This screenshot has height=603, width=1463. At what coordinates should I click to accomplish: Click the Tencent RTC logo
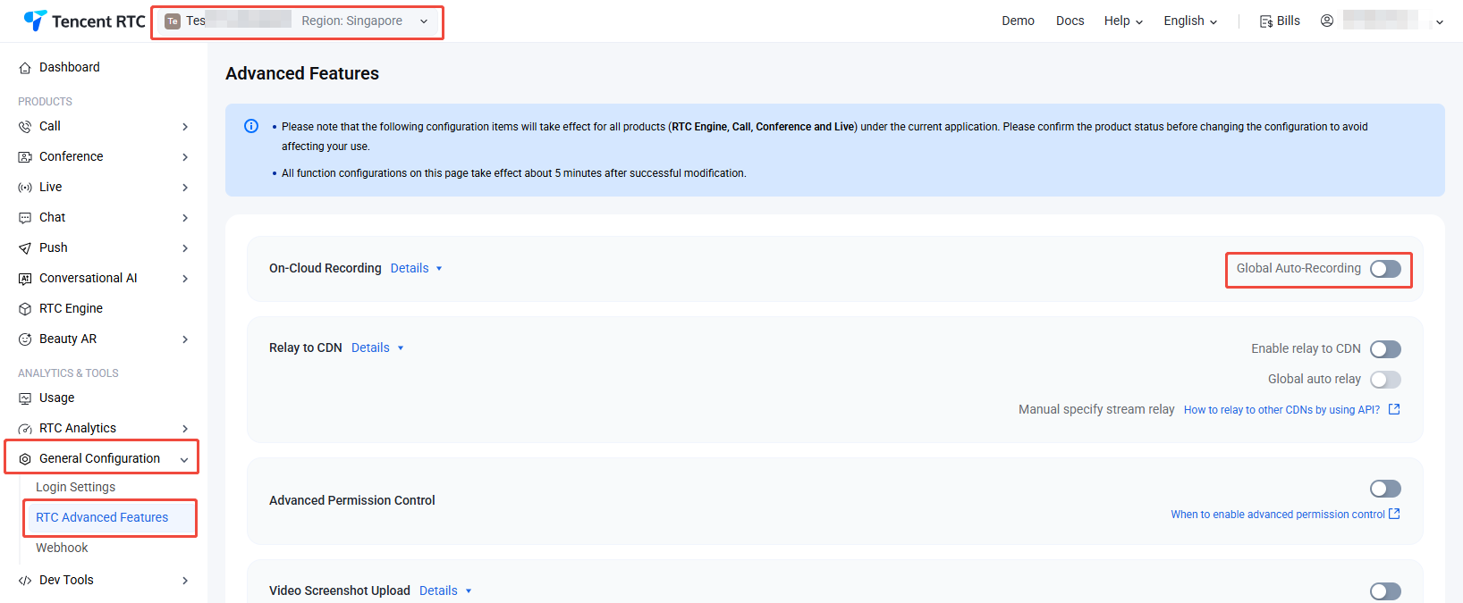click(x=84, y=21)
